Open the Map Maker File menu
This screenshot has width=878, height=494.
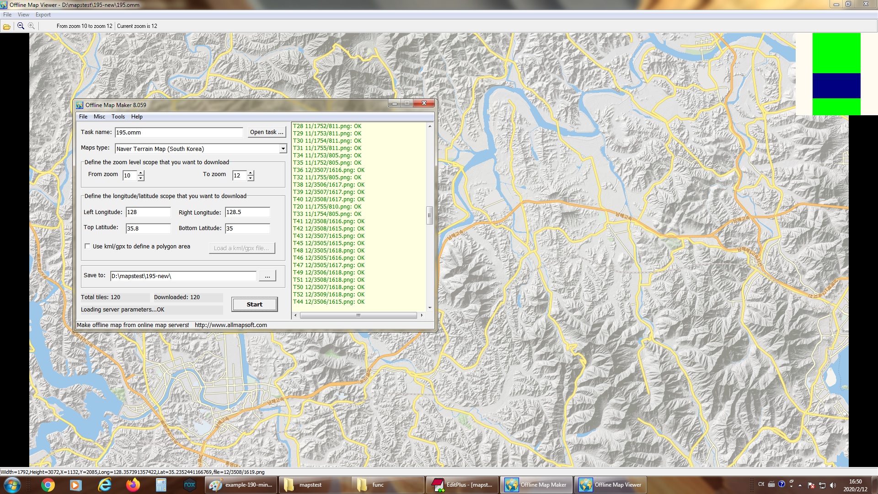coord(83,117)
